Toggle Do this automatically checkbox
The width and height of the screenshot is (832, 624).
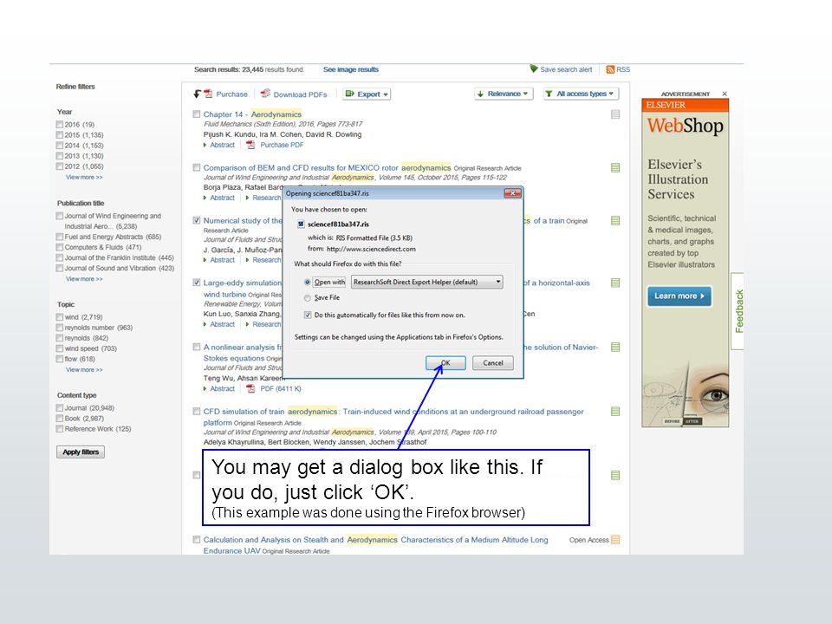pyautogui.click(x=307, y=315)
